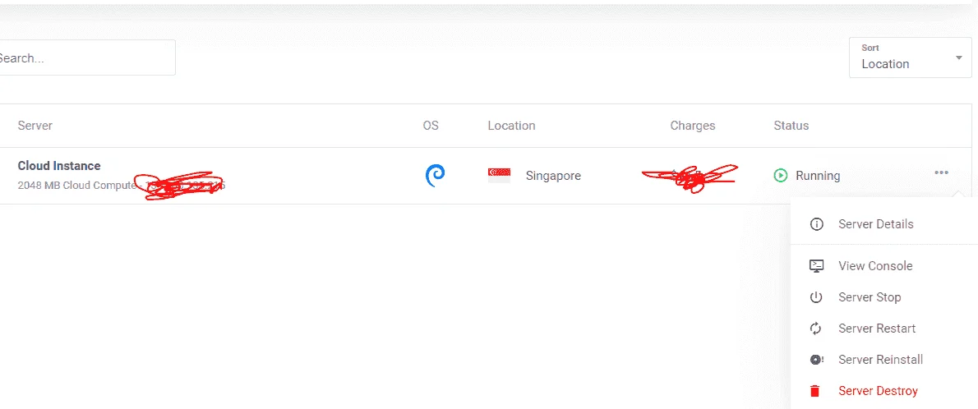Click the Charges column header
The width and height of the screenshot is (978, 409).
(692, 126)
